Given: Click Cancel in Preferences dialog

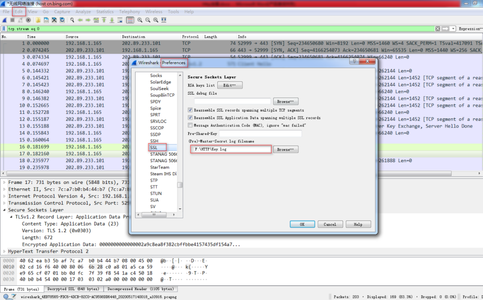Looking at the screenshot, I should click(x=330, y=225).
